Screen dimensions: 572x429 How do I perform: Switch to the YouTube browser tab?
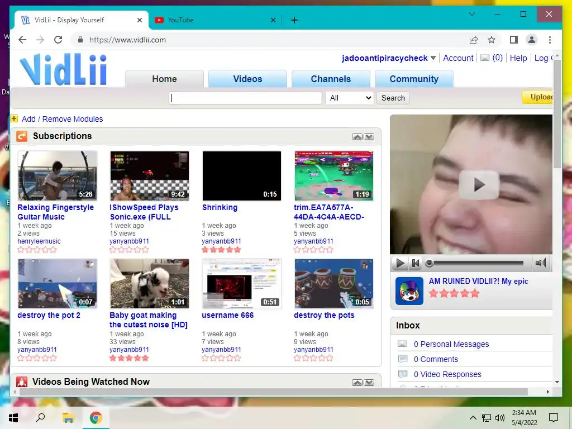point(215,20)
